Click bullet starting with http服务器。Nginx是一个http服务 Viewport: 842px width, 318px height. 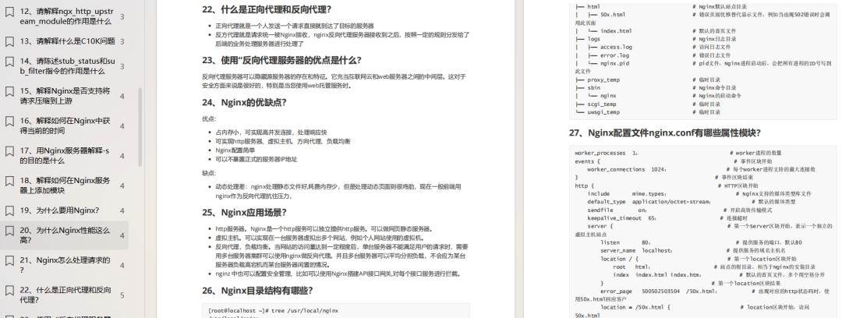[x=324, y=229]
